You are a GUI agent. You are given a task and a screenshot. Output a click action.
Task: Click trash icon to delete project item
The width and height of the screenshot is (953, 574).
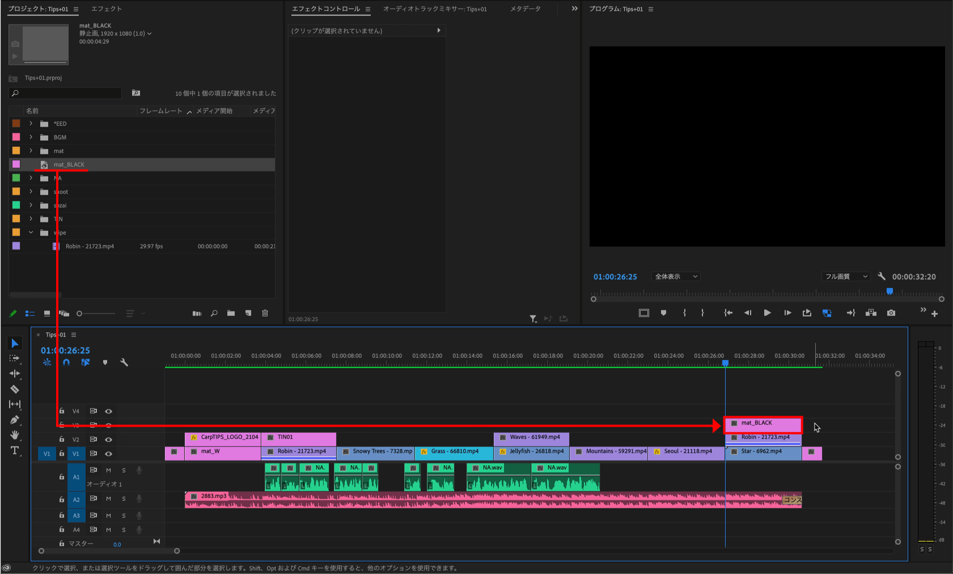coord(265,313)
